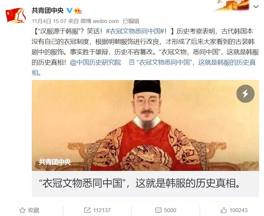The width and height of the screenshot is (264, 216).
Task: Open the 共青团中央 profile avatar
Action: [16, 15]
